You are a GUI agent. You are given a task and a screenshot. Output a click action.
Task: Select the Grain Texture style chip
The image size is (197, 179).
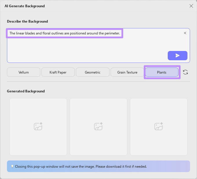(x=127, y=72)
